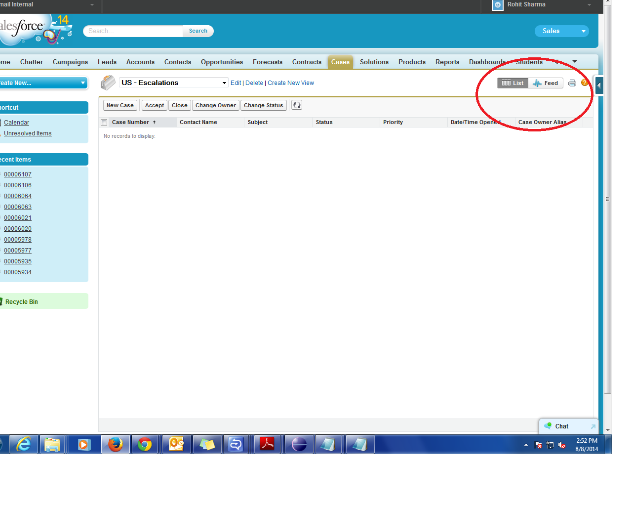
Task: Click the Cases briefcase icon beside the view selector
Action: 108,83
